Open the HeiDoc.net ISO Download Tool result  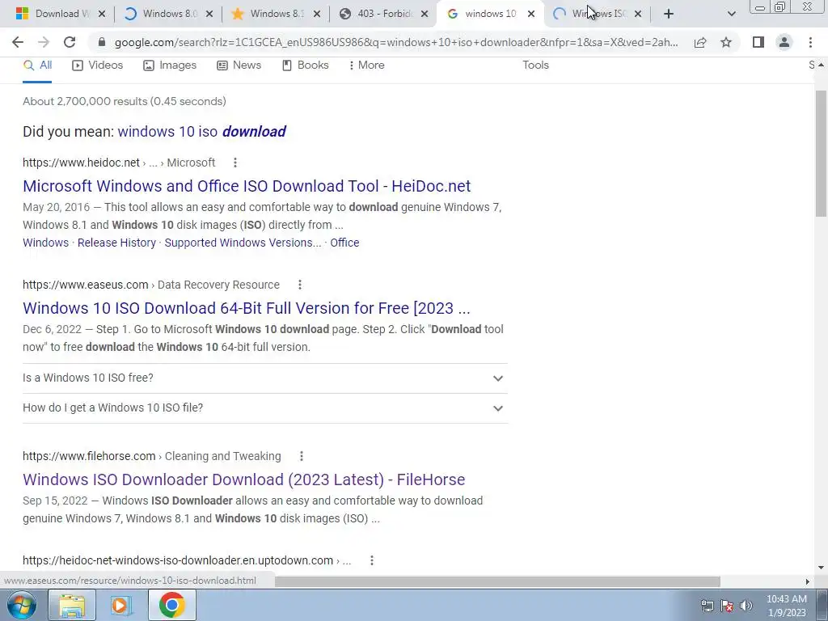(247, 186)
